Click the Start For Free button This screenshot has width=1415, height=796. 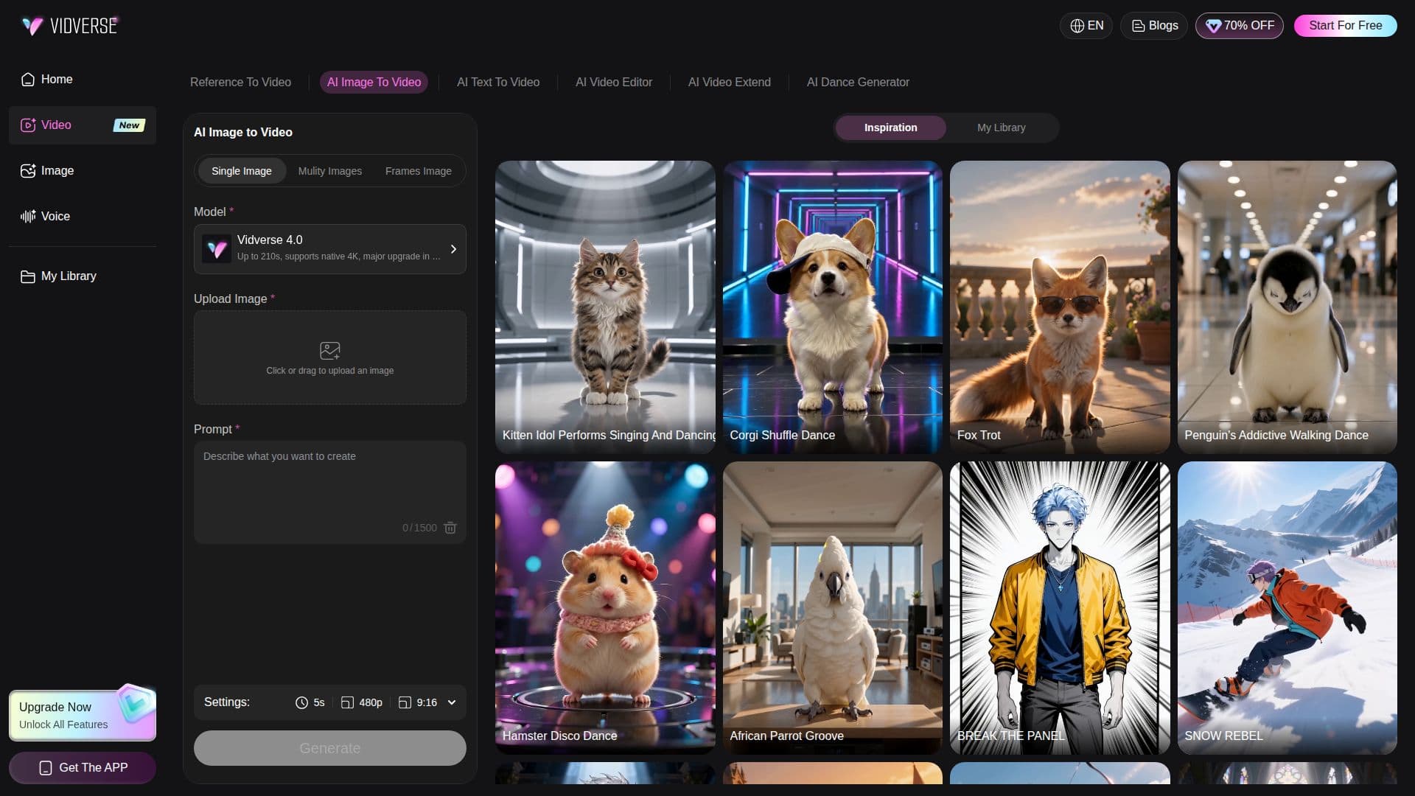[x=1346, y=26]
